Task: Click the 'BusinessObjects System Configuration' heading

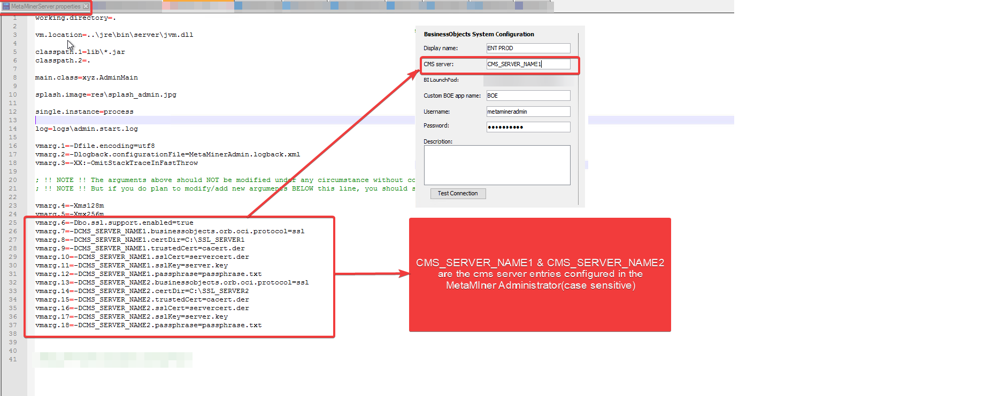Action: (x=479, y=34)
